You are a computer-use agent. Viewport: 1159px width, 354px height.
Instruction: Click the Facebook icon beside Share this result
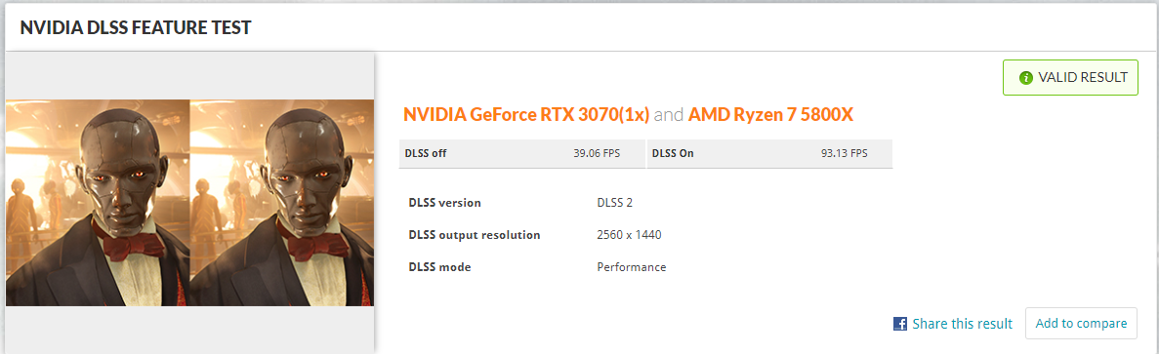pos(899,324)
